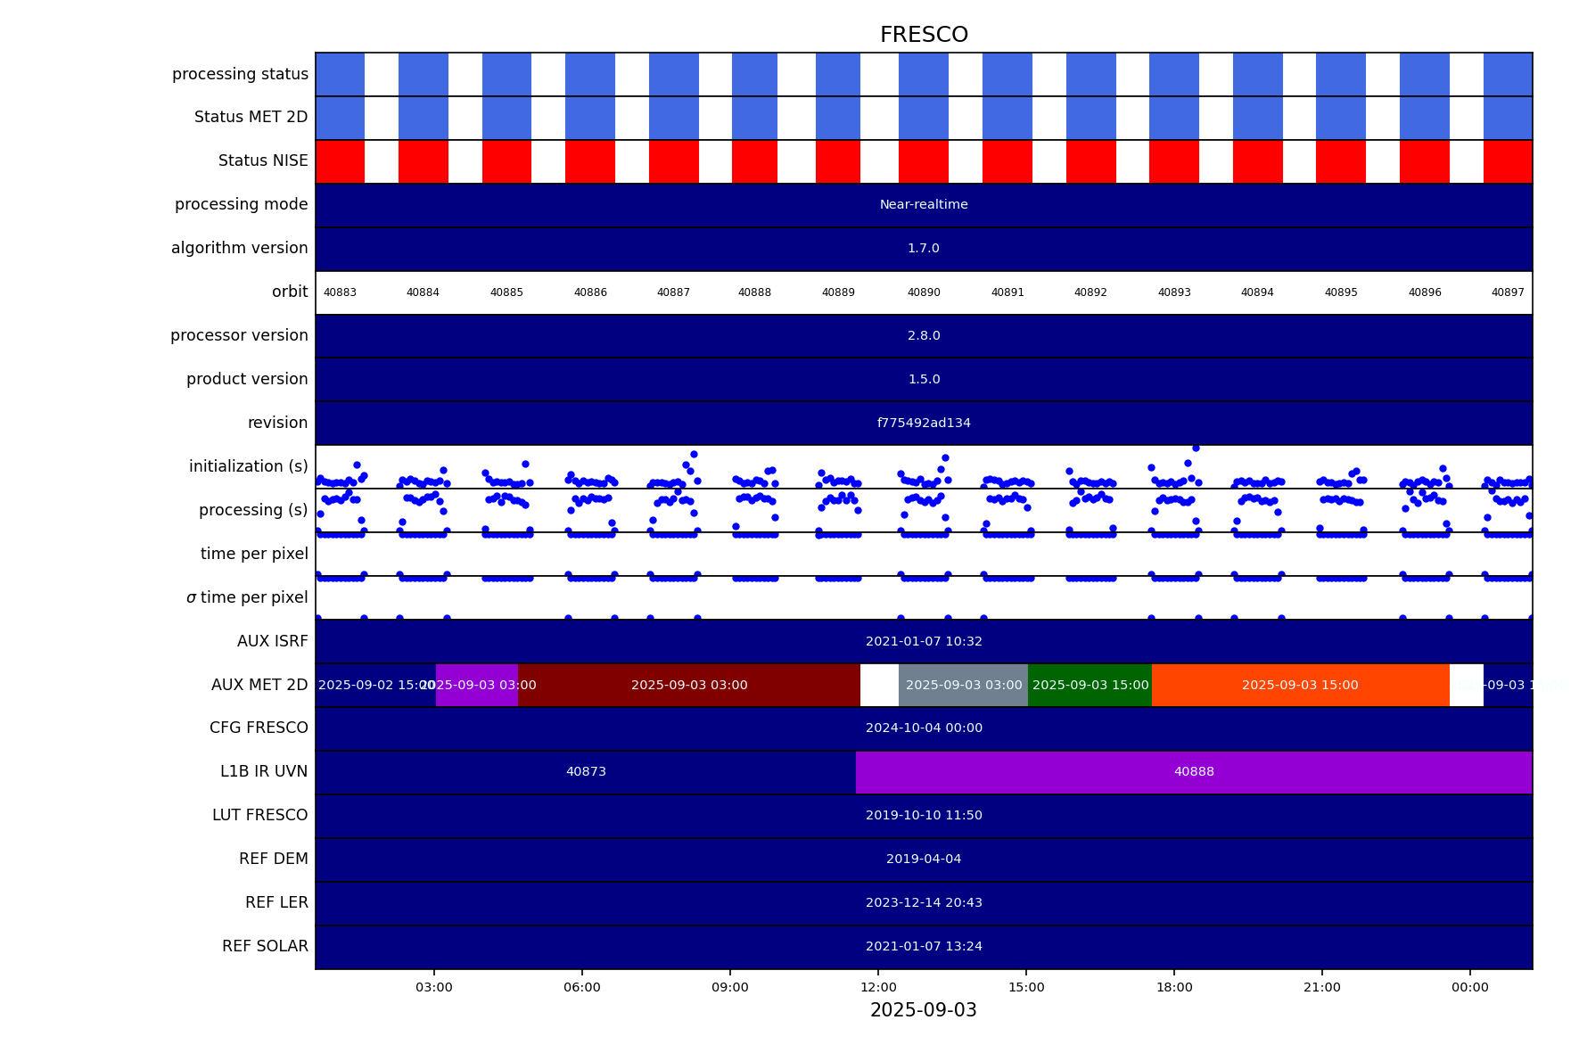Click the revision f775492ad134 text

tap(924, 424)
